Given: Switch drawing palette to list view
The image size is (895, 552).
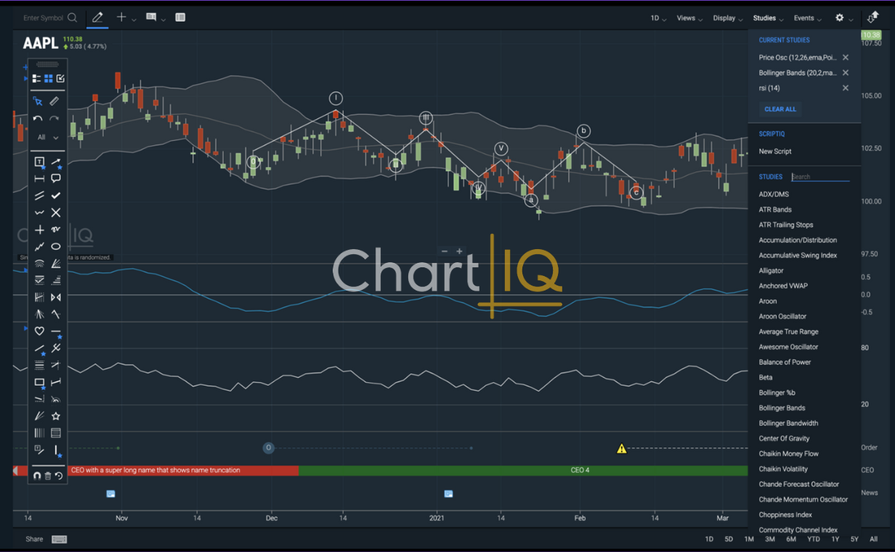Looking at the screenshot, I should pos(36,78).
